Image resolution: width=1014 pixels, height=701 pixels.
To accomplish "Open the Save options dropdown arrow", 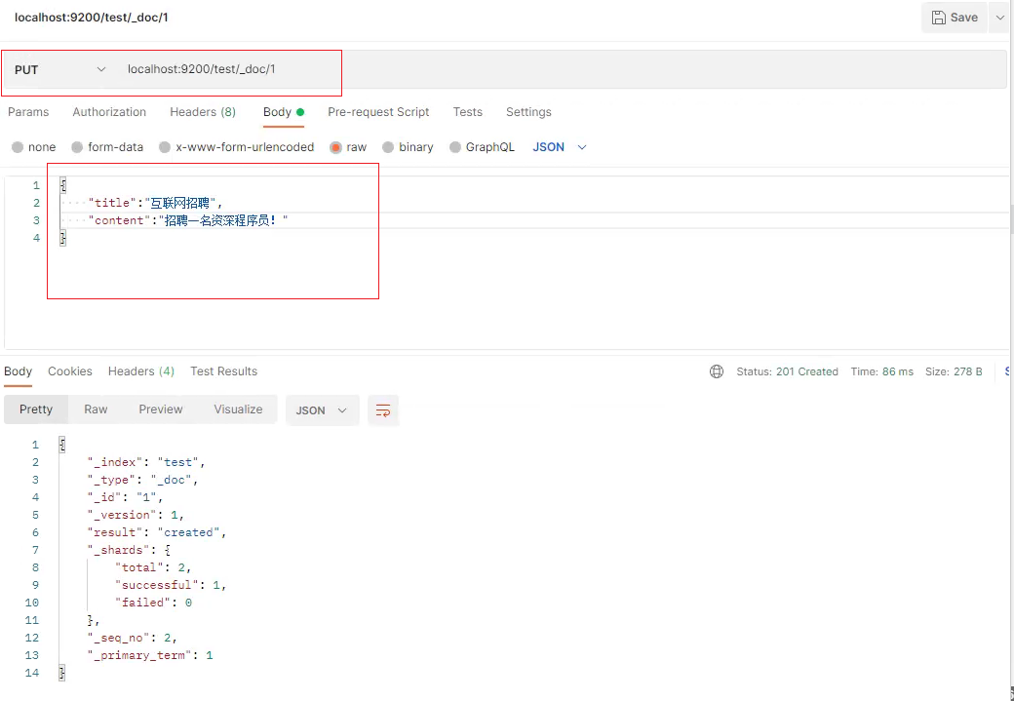I will pyautogui.click(x=998, y=18).
